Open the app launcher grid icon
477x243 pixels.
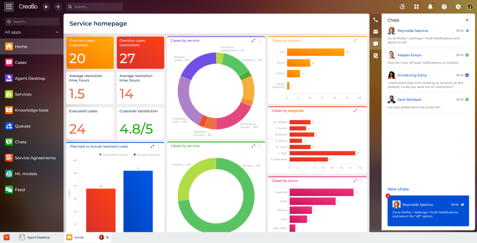tap(9, 7)
